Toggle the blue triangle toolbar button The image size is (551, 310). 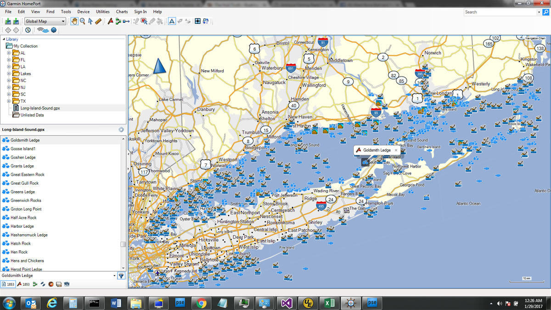171,21
